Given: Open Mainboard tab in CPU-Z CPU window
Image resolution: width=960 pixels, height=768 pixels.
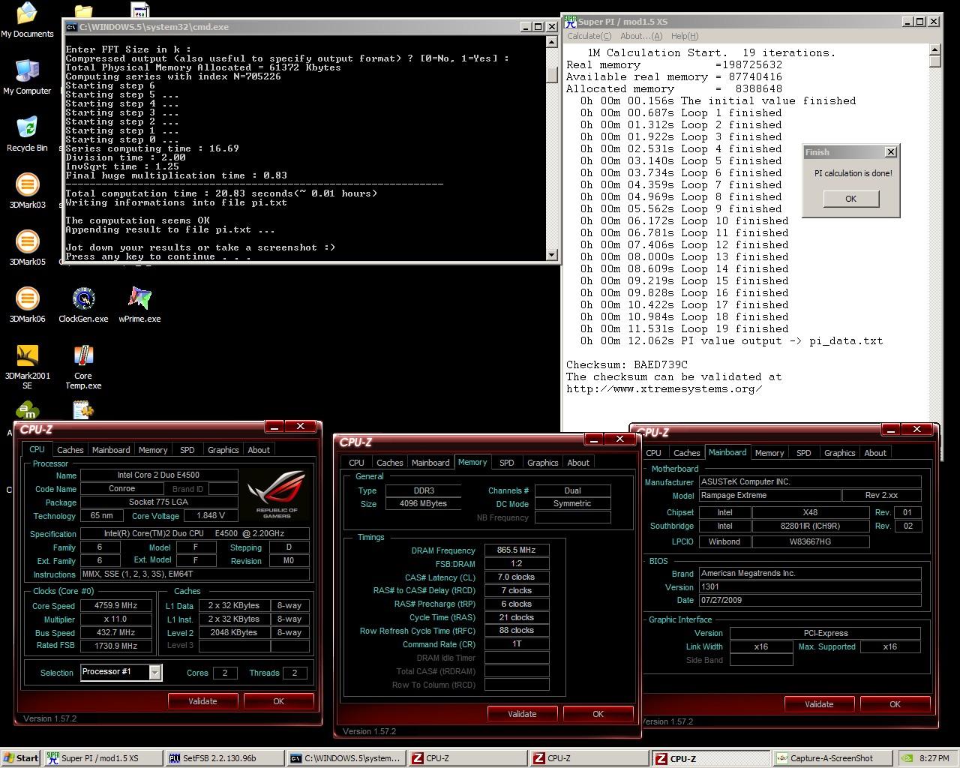Looking at the screenshot, I should (x=111, y=450).
